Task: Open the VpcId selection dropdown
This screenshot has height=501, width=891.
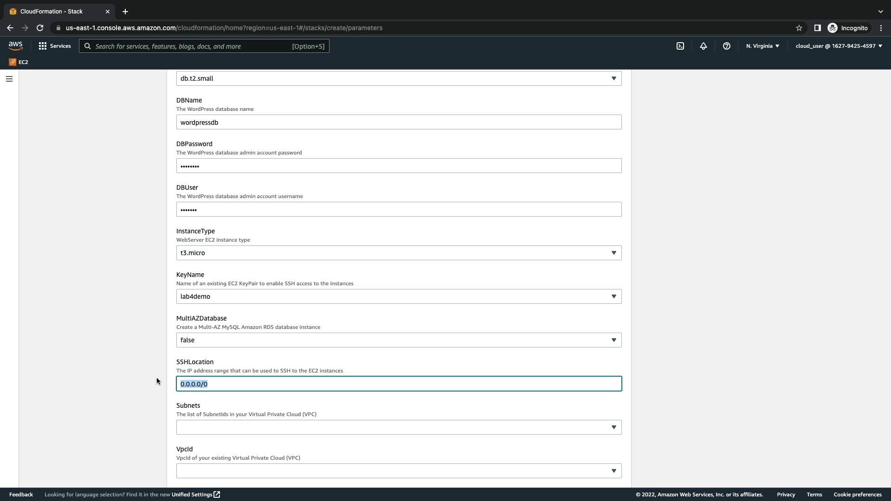Action: [x=399, y=471]
